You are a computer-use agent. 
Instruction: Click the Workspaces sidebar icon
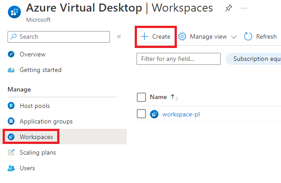pyautogui.click(x=11, y=137)
